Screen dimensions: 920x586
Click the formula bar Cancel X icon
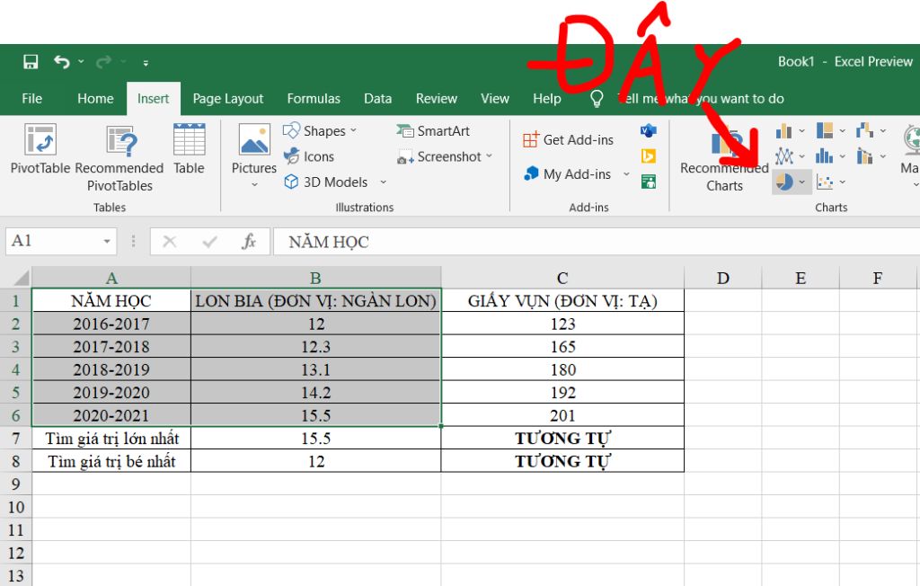tap(170, 242)
